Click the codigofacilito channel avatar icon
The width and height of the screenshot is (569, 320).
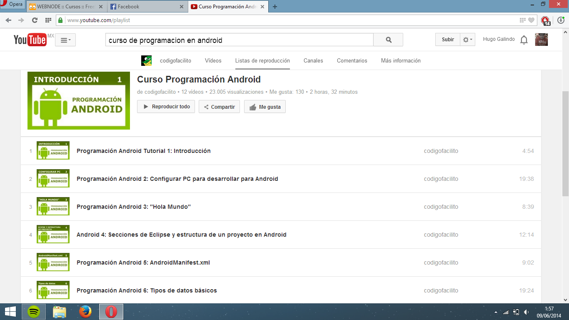pyautogui.click(x=146, y=60)
